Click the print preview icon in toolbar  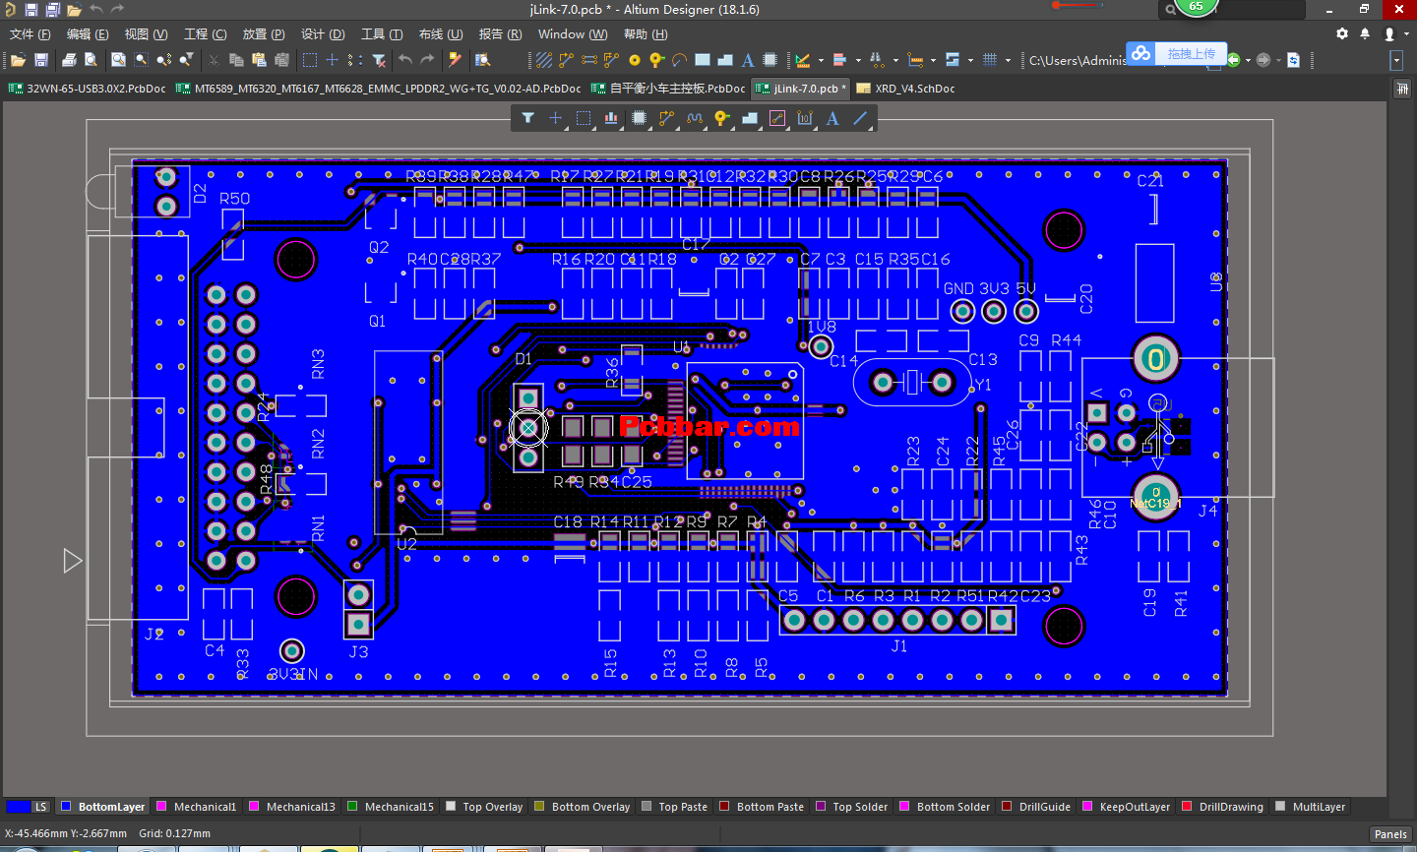[x=91, y=60]
